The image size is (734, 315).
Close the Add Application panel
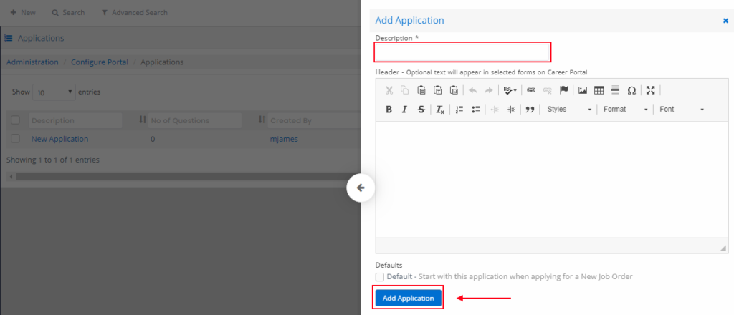click(x=725, y=21)
